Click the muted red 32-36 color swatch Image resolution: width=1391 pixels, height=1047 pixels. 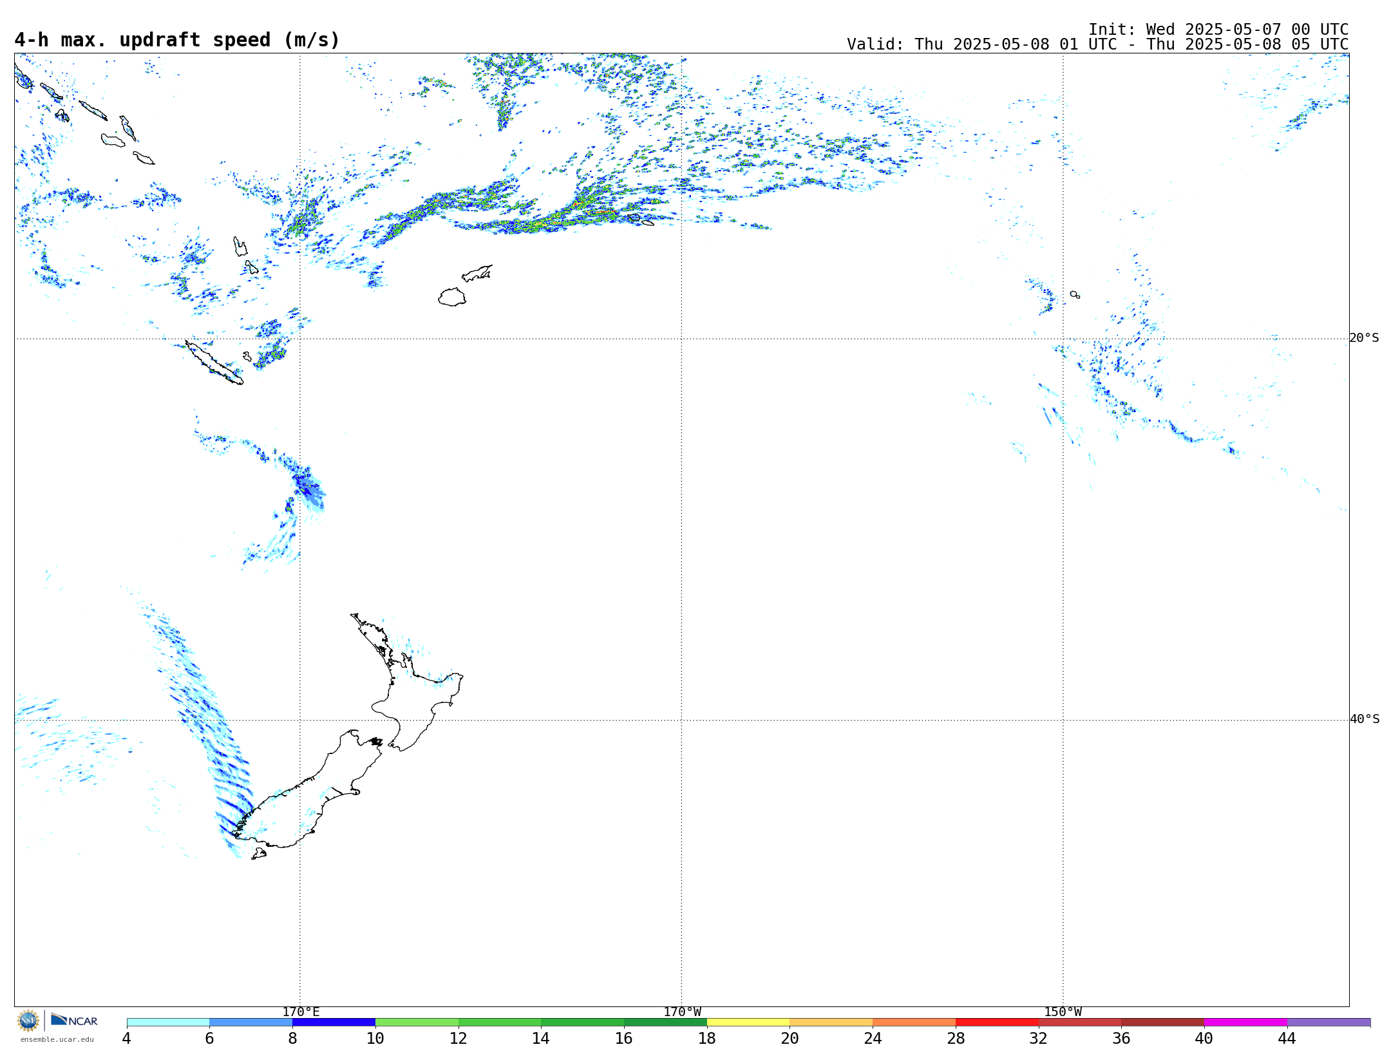coord(1080,1023)
